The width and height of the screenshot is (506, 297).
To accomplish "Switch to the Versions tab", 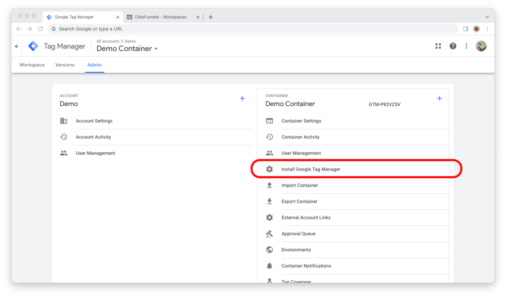I will (65, 65).
